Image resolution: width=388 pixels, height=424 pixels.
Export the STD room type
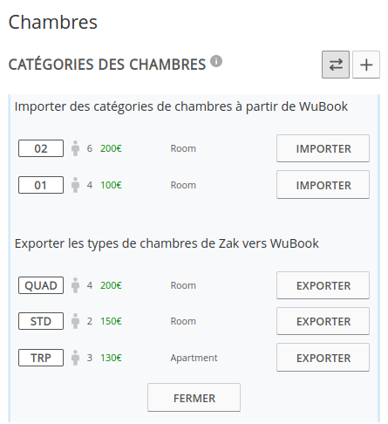[323, 321]
